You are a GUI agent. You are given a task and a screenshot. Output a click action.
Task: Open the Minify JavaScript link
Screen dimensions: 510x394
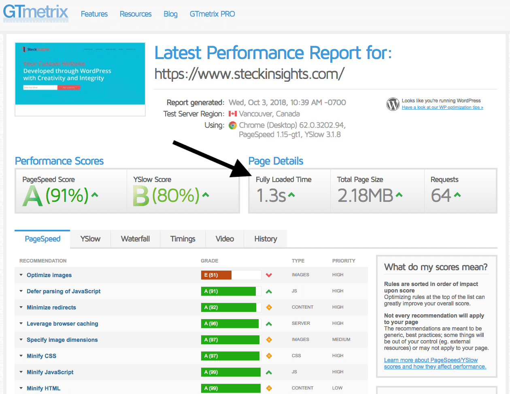point(50,372)
